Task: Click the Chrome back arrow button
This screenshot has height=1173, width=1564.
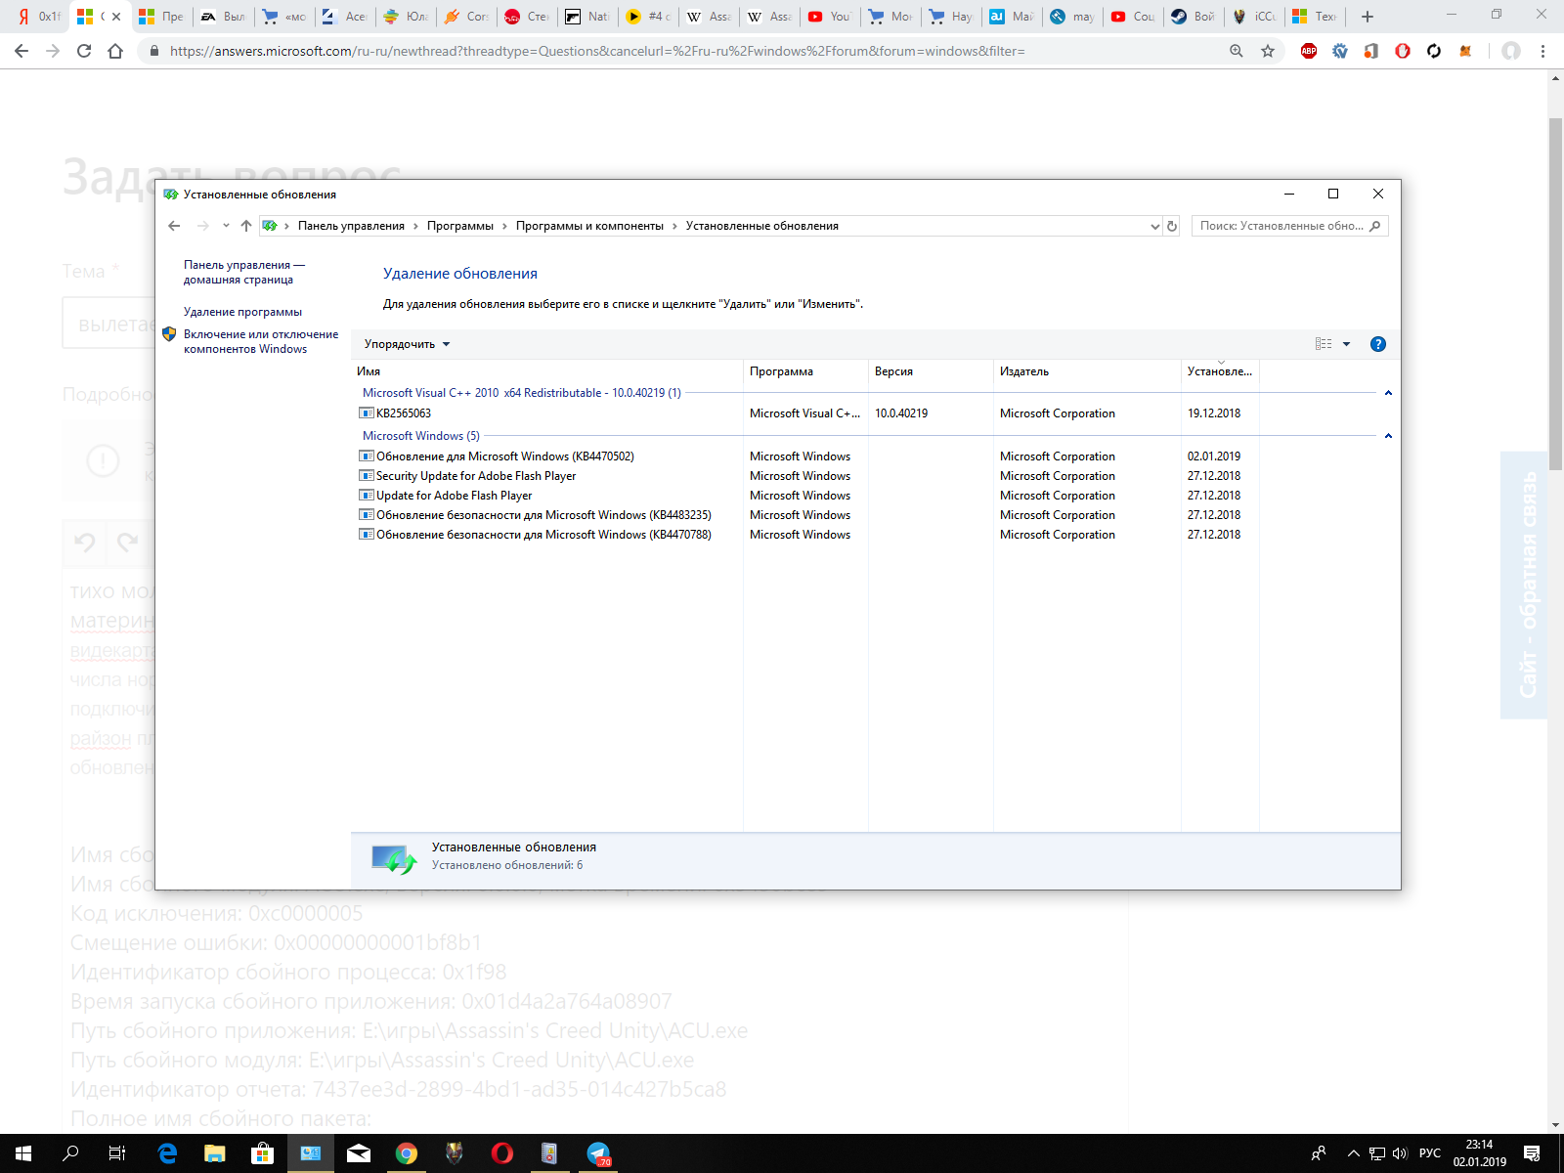Action: 22,51
